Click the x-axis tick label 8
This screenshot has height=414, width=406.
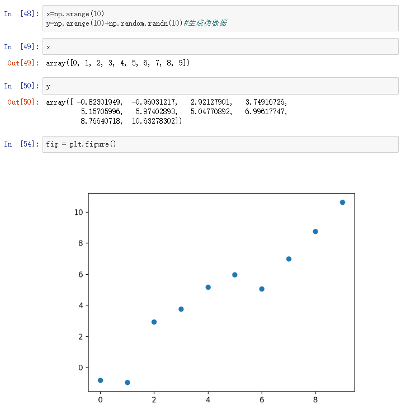315,400
